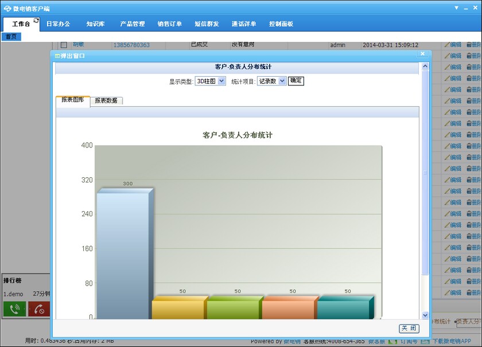Click the 下载微电销APP link
Screen dimensions: 482x347
click(452, 341)
